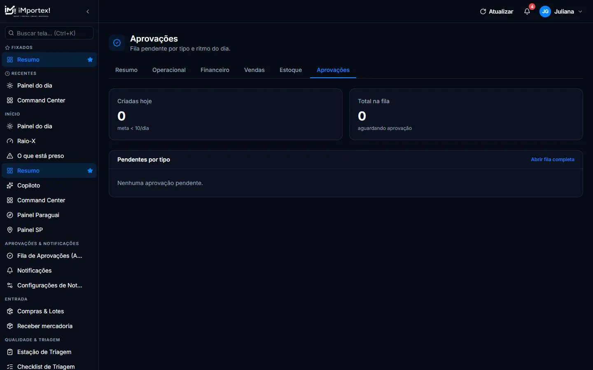Image resolution: width=593 pixels, height=370 pixels.
Task: Click the compass icon of Painel Paraguai
Action: point(10,215)
